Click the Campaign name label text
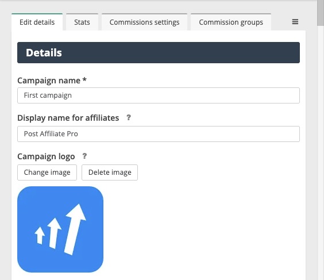This screenshot has height=280, width=324. [x=49, y=80]
